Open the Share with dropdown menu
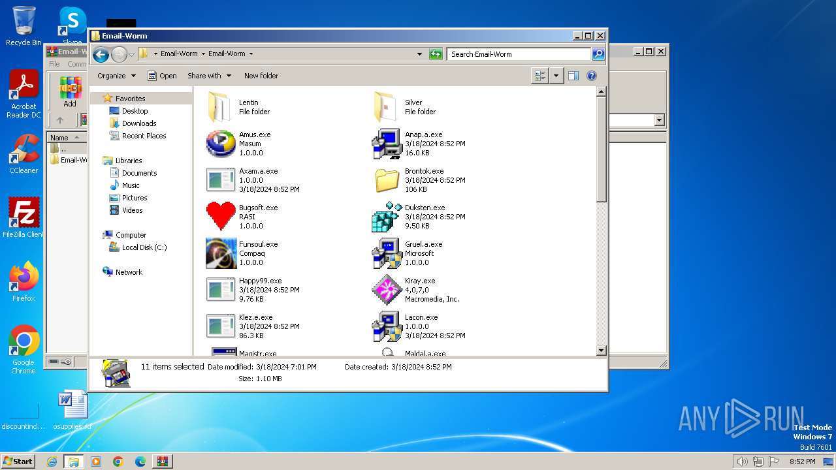Image resolution: width=836 pixels, height=470 pixels. (209, 76)
